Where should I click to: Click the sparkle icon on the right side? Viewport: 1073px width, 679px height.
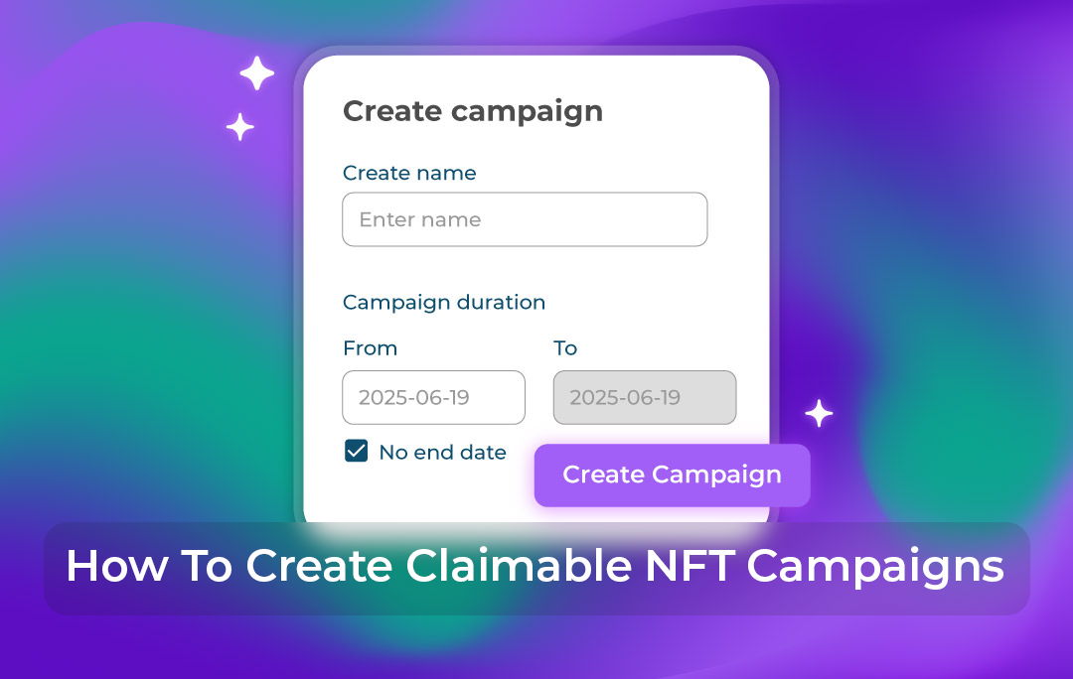point(818,413)
